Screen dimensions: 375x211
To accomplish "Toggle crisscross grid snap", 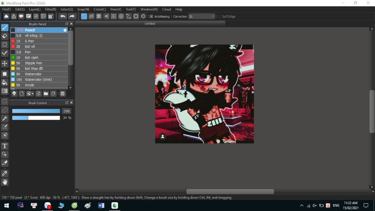I will [x=99, y=16].
